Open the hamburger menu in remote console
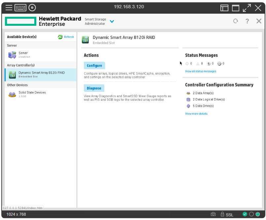This screenshot has height=220, width=266. point(8,7)
